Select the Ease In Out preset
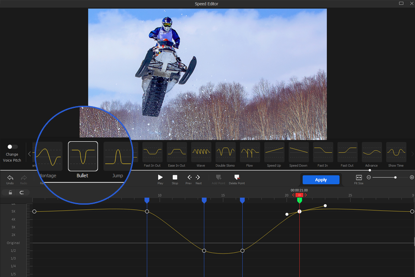This screenshot has height=277, width=415. point(176,152)
